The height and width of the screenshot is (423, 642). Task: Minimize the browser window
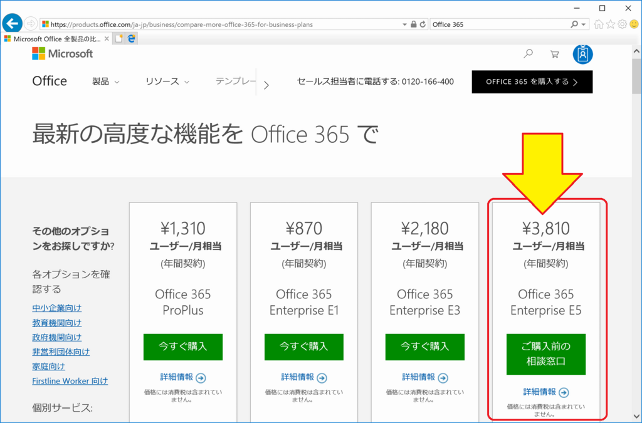click(577, 8)
